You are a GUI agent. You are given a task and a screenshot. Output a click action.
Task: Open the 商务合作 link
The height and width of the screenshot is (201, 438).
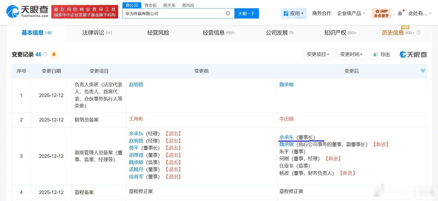[x=322, y=13]
